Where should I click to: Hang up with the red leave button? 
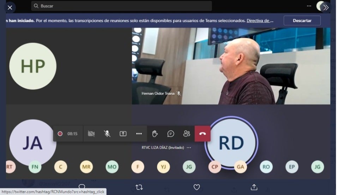(203, 134)
